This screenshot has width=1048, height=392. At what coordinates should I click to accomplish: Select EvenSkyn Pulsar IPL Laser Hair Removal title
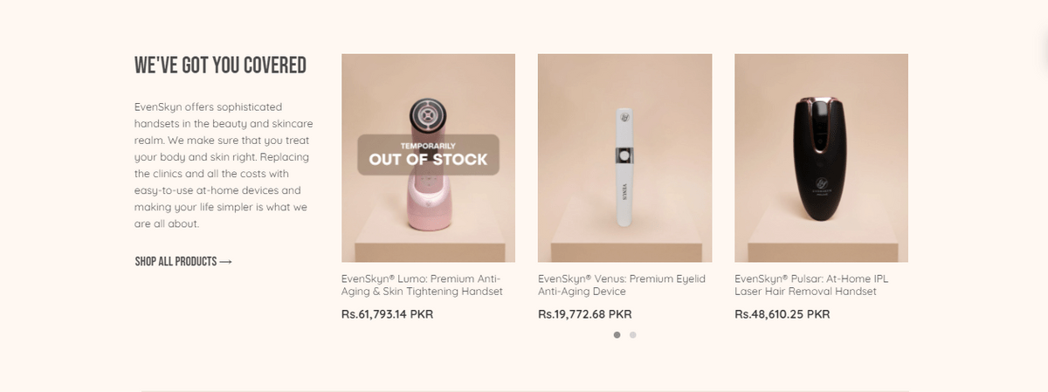(x=811, y=285)
